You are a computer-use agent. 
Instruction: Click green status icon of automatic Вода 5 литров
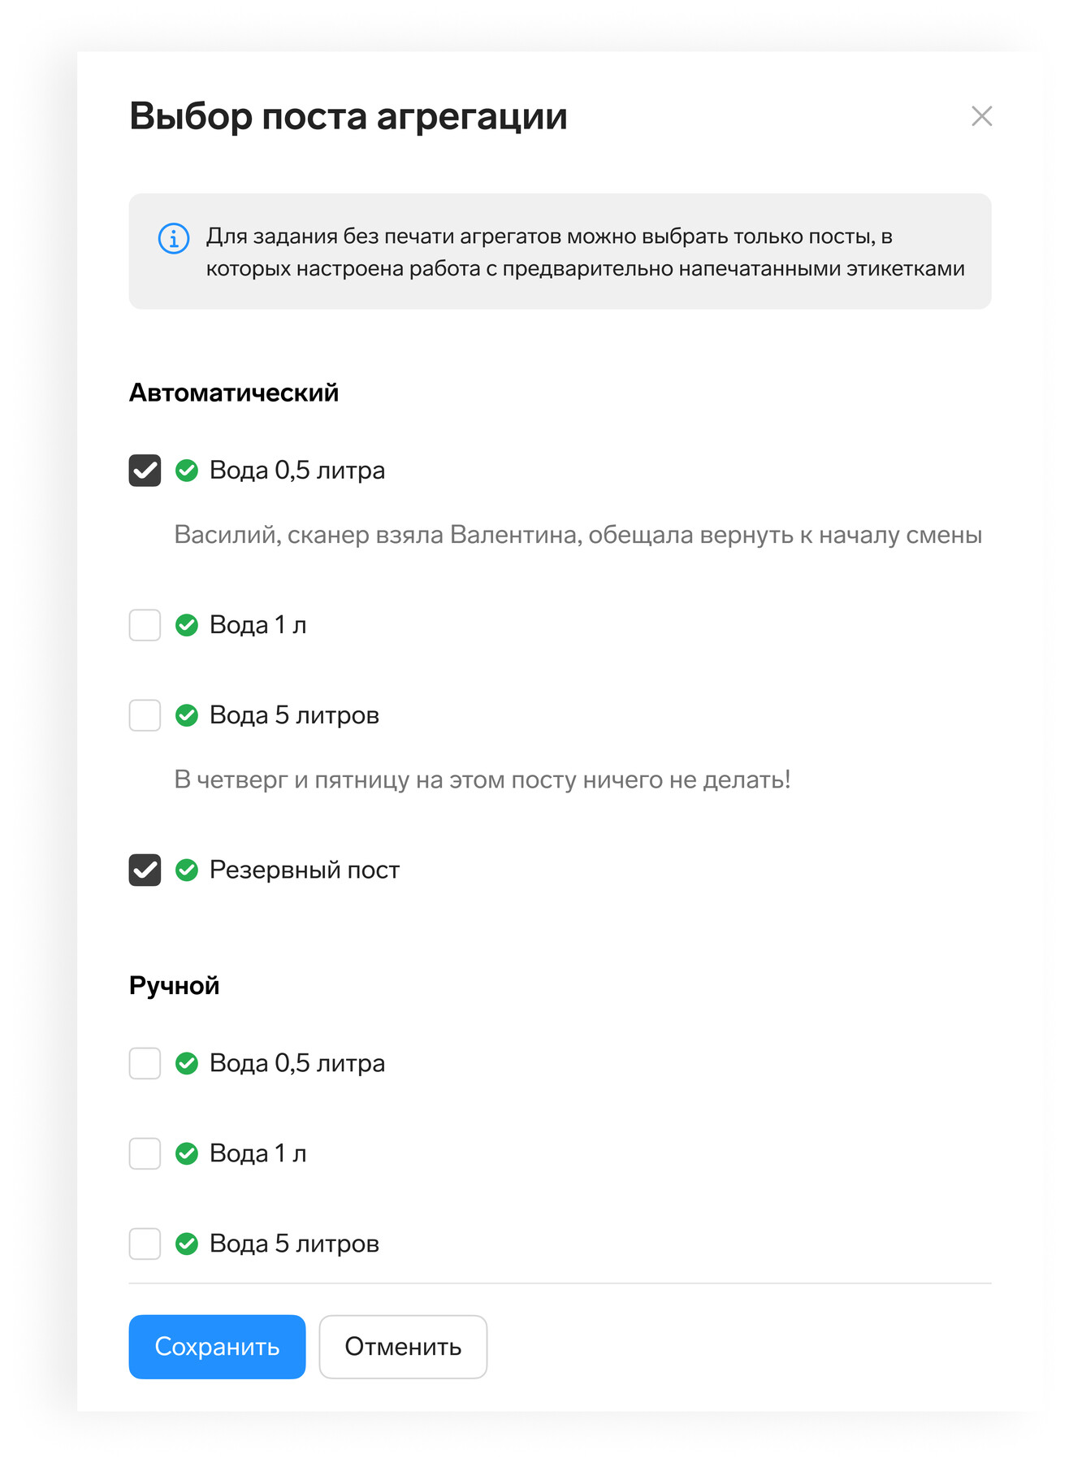pos(187,715)
